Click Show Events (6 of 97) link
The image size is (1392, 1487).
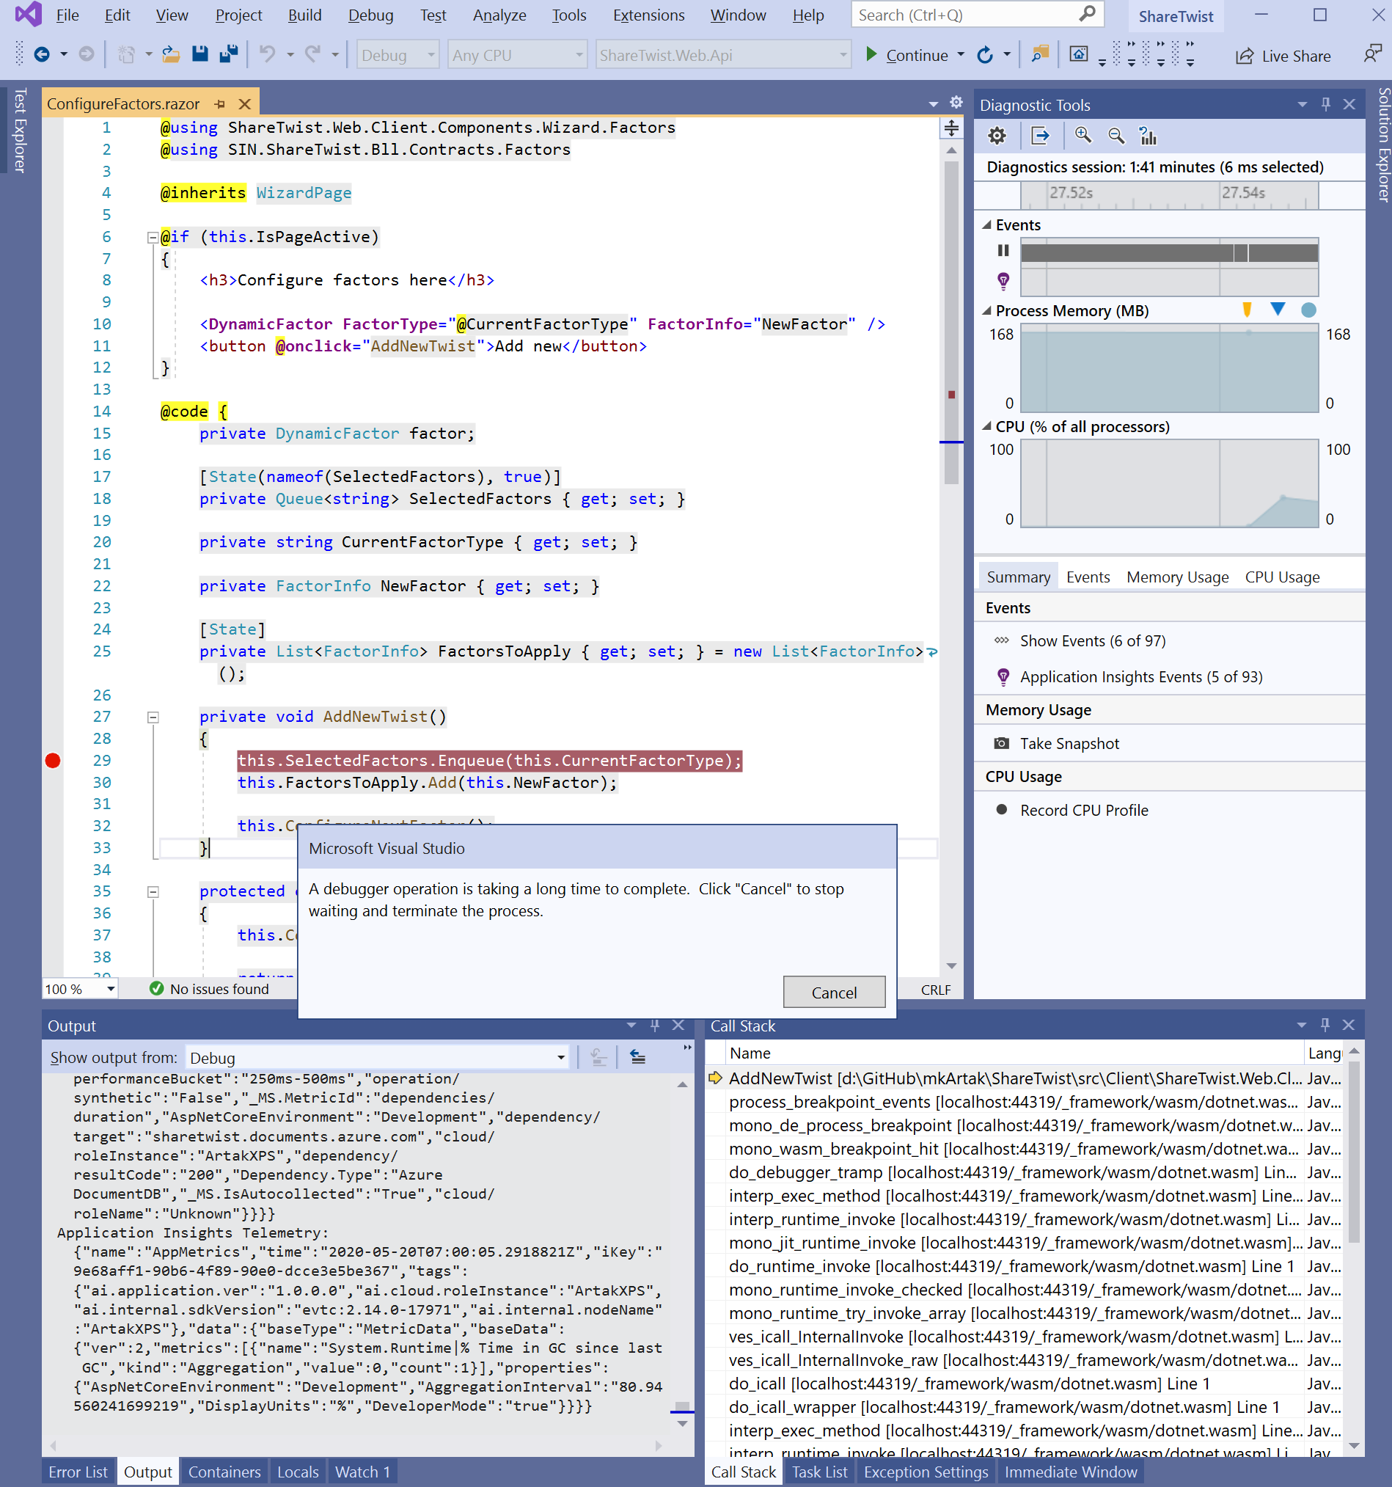pyautogui.click(x=1092, y=640)
